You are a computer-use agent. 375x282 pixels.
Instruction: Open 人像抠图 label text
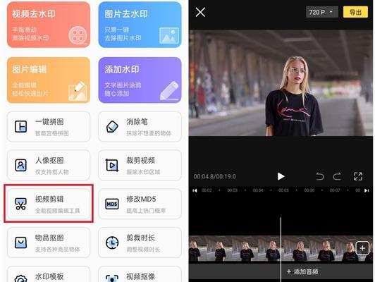49,160
